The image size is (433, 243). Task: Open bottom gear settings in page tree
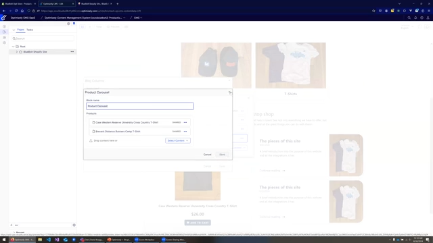74,225
